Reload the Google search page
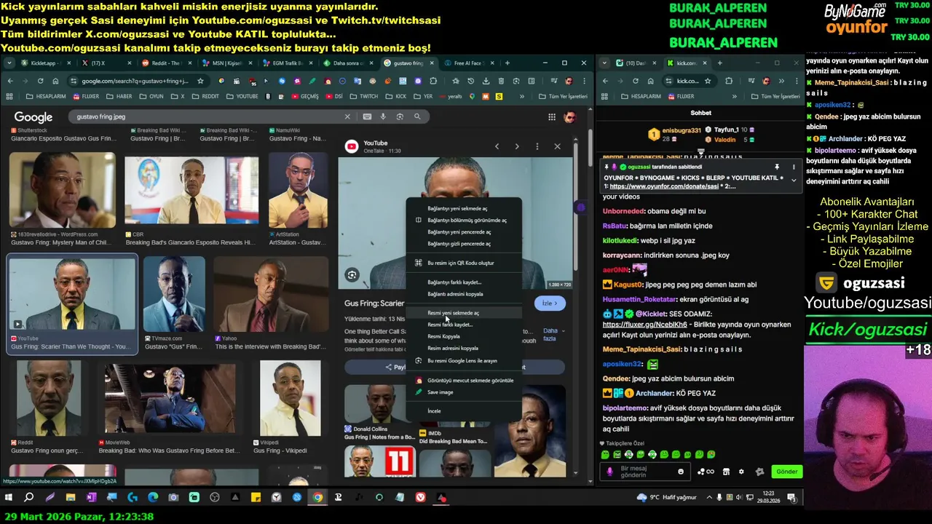This screenshot has height=524, width=932. 40,81
